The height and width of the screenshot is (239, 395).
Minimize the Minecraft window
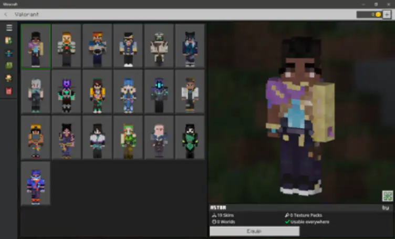(x=363, y=4)
